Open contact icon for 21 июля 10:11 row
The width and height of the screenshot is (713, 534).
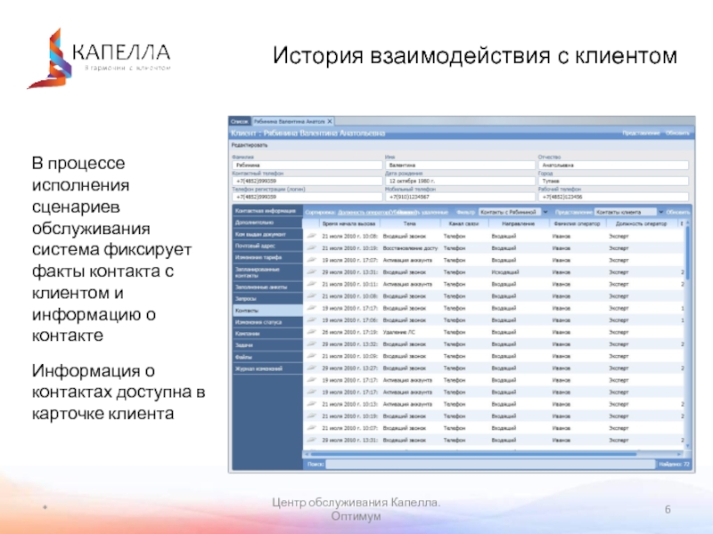311,284
